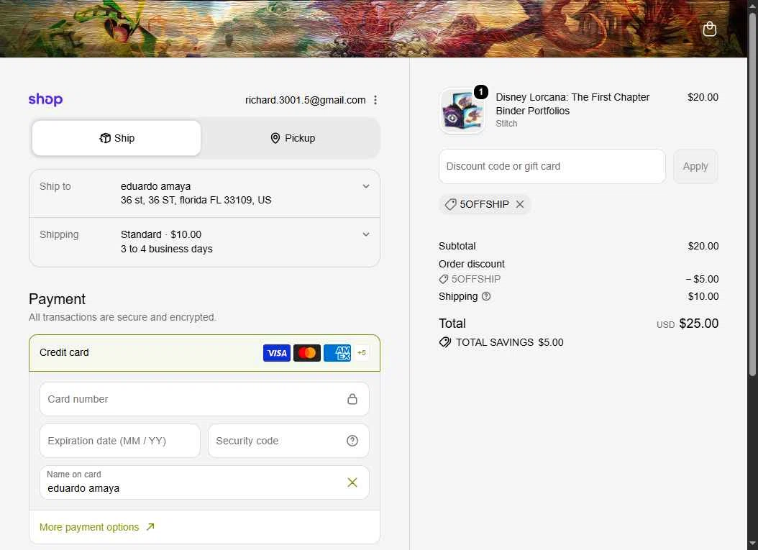Show the +5 additional card brands
Image resolution: width=758 pixels, height=550 pixels.
click(362, 353)
